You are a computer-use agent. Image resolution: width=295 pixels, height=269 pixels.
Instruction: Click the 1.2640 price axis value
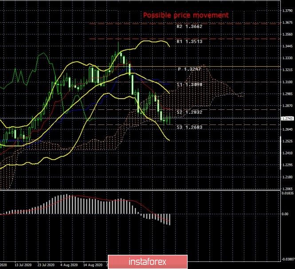287,129
